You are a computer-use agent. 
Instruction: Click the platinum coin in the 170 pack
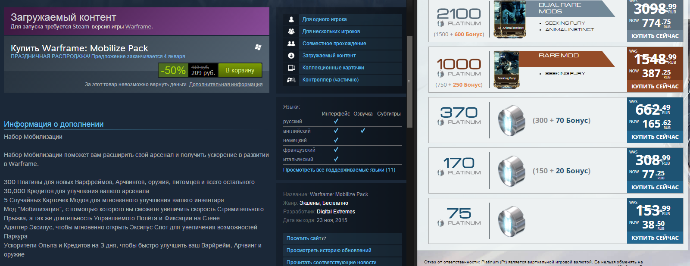point(512,172)
